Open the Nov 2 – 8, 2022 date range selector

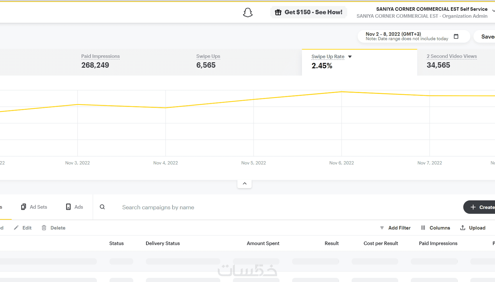[x=414, y=36]
